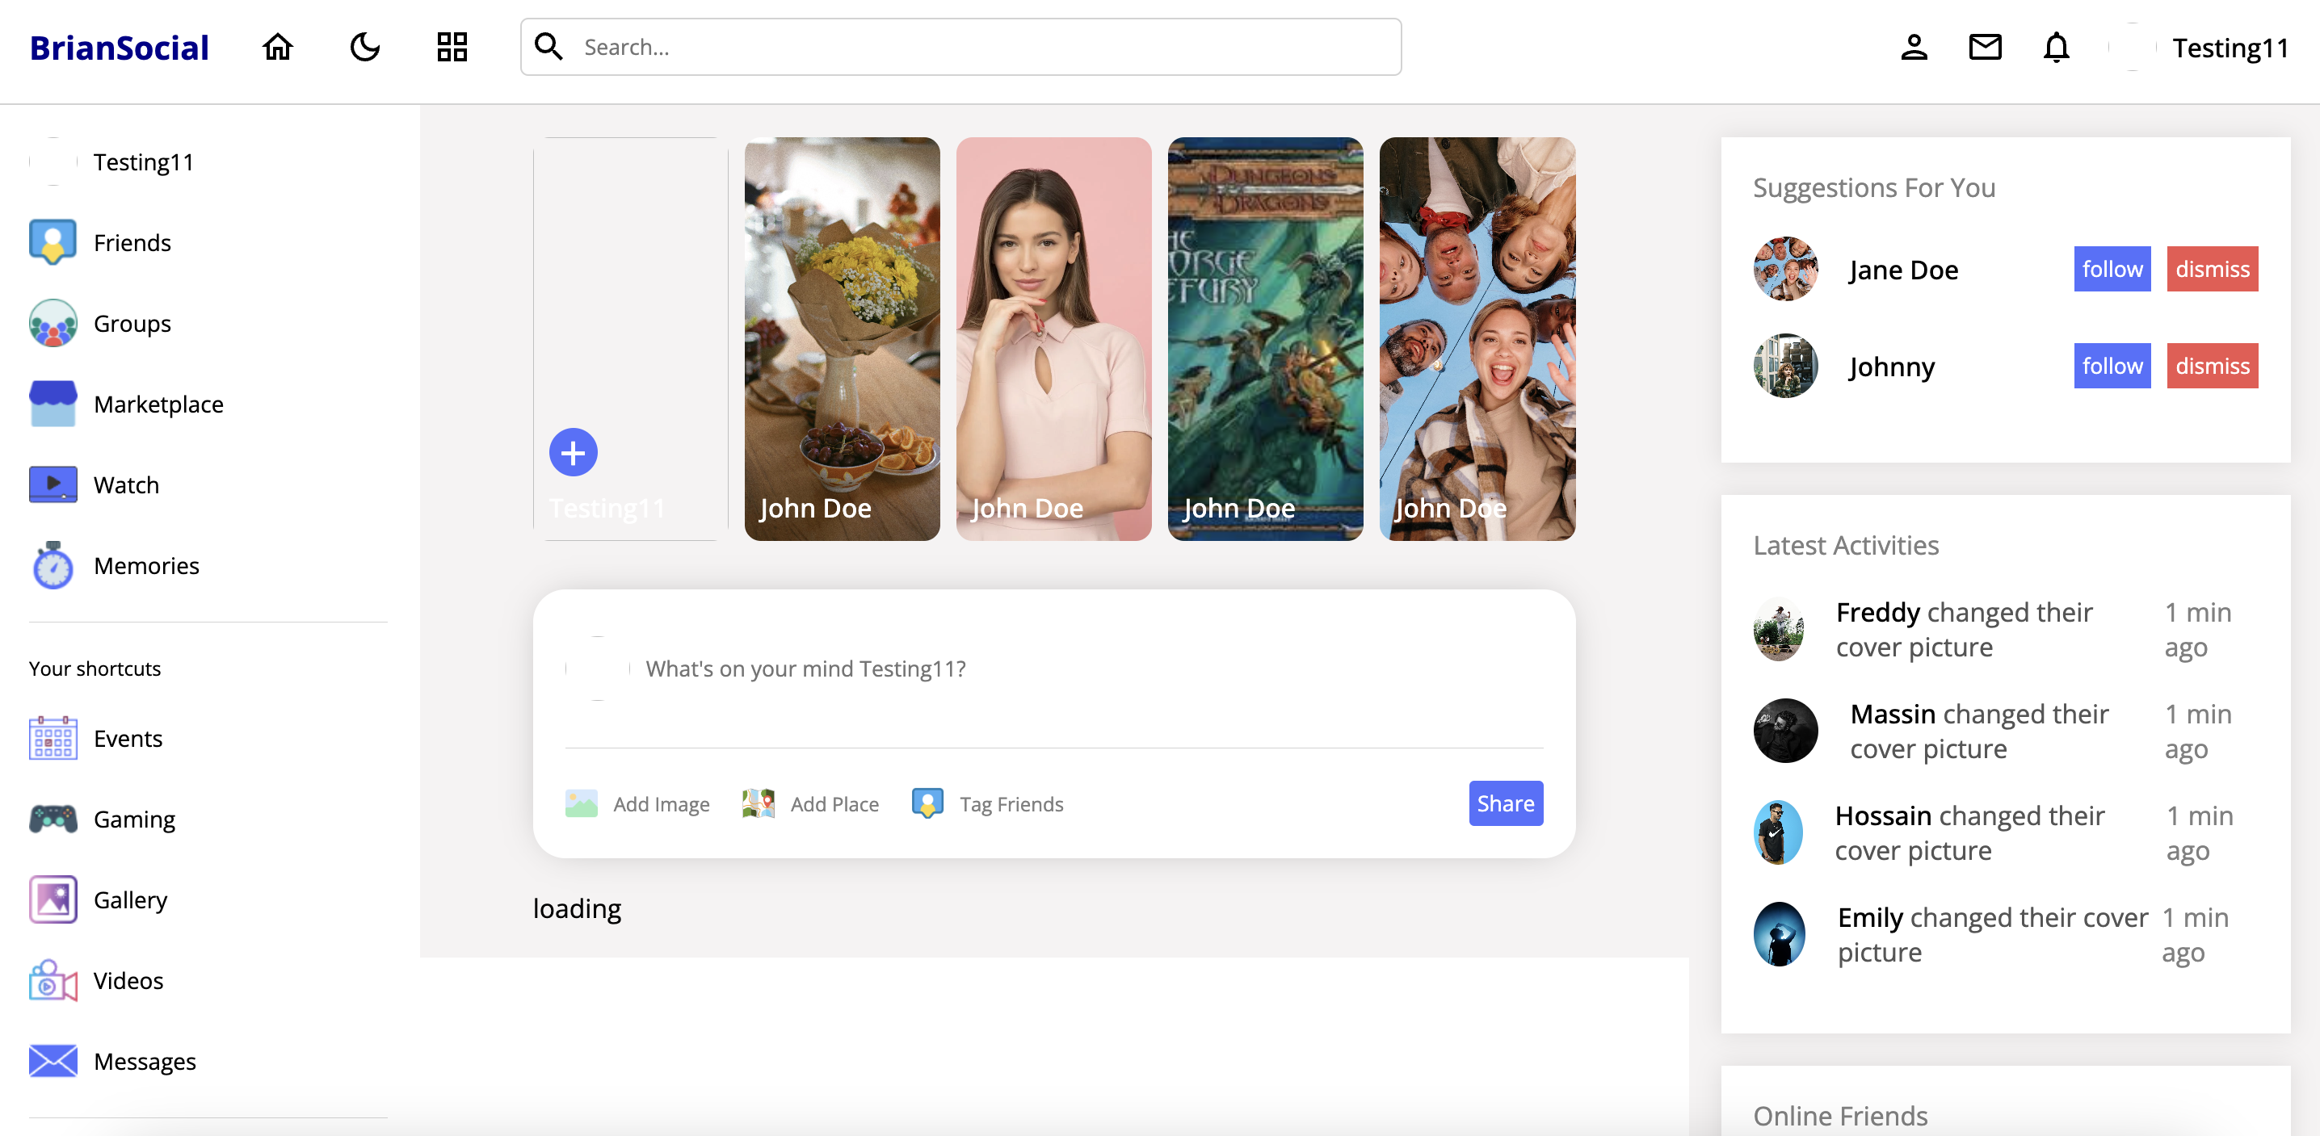This screenshot has height=1136, width=2320.
Task: Open notifications bell icon
Action: pyautogui.click(x=2055, y=47)
